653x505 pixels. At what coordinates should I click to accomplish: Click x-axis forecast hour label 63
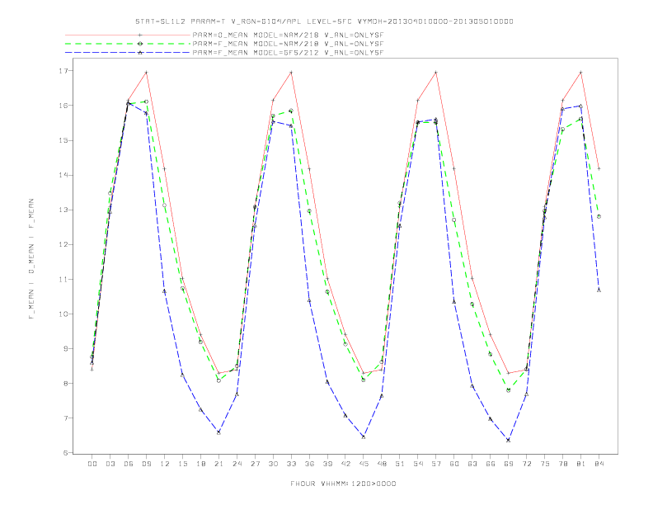pyautogui.click(x=472, y=464)
